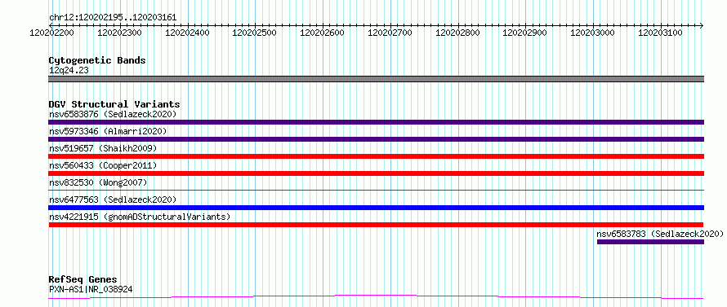727x307 pixels.
Task: Select label nsv4221915 (gnomADStructuralVariants)
Action: click(140, 217)
